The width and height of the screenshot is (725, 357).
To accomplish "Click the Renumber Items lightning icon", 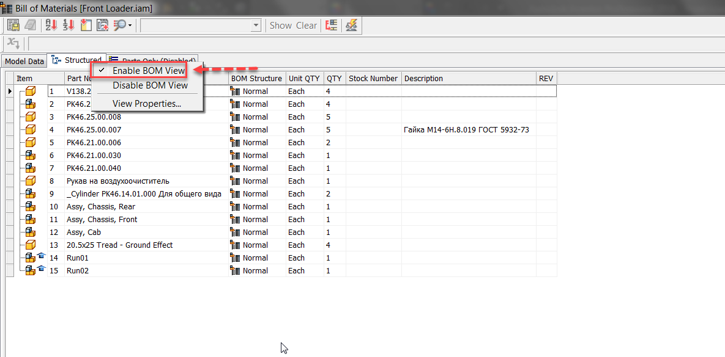I will coord(352,25).
